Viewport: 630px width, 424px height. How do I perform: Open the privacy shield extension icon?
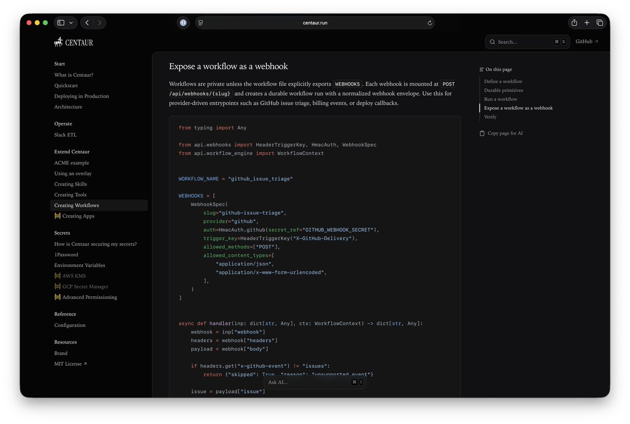coord(183,23)
